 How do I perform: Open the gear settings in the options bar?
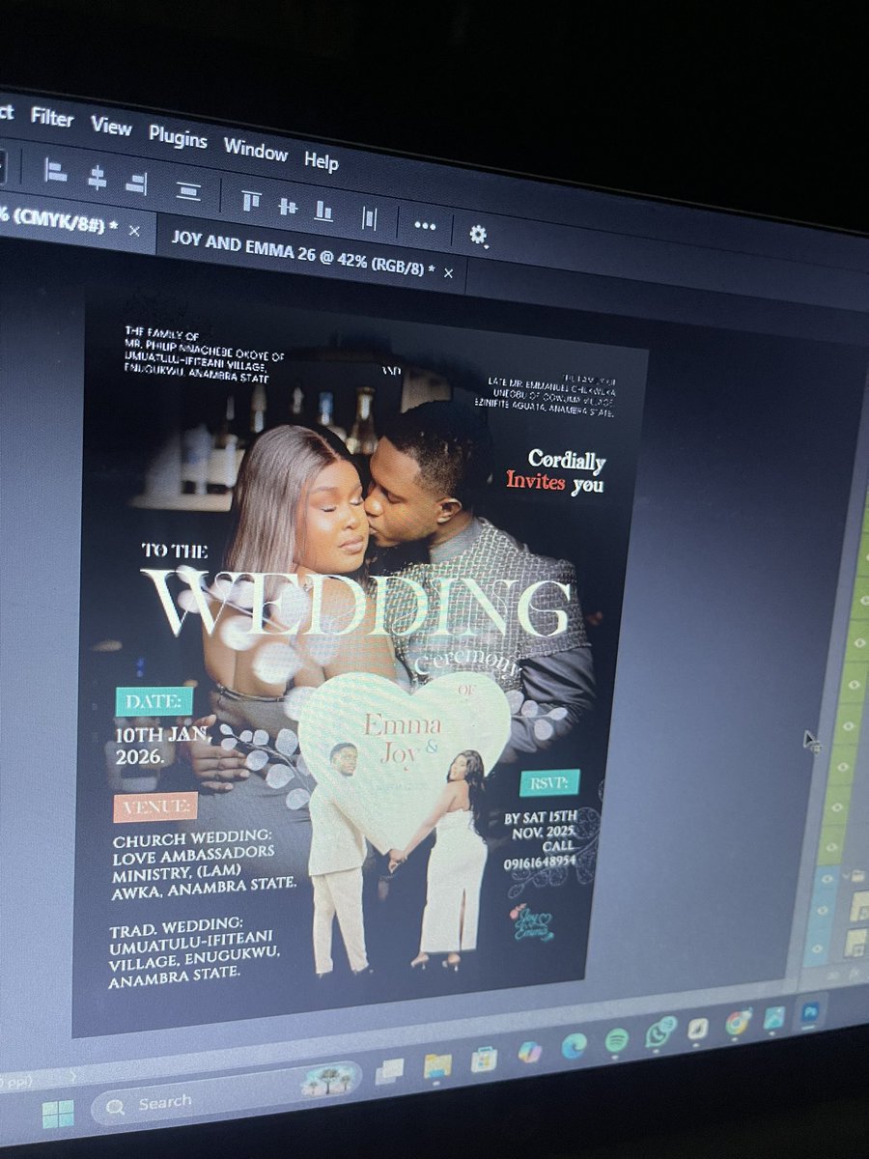478,234
